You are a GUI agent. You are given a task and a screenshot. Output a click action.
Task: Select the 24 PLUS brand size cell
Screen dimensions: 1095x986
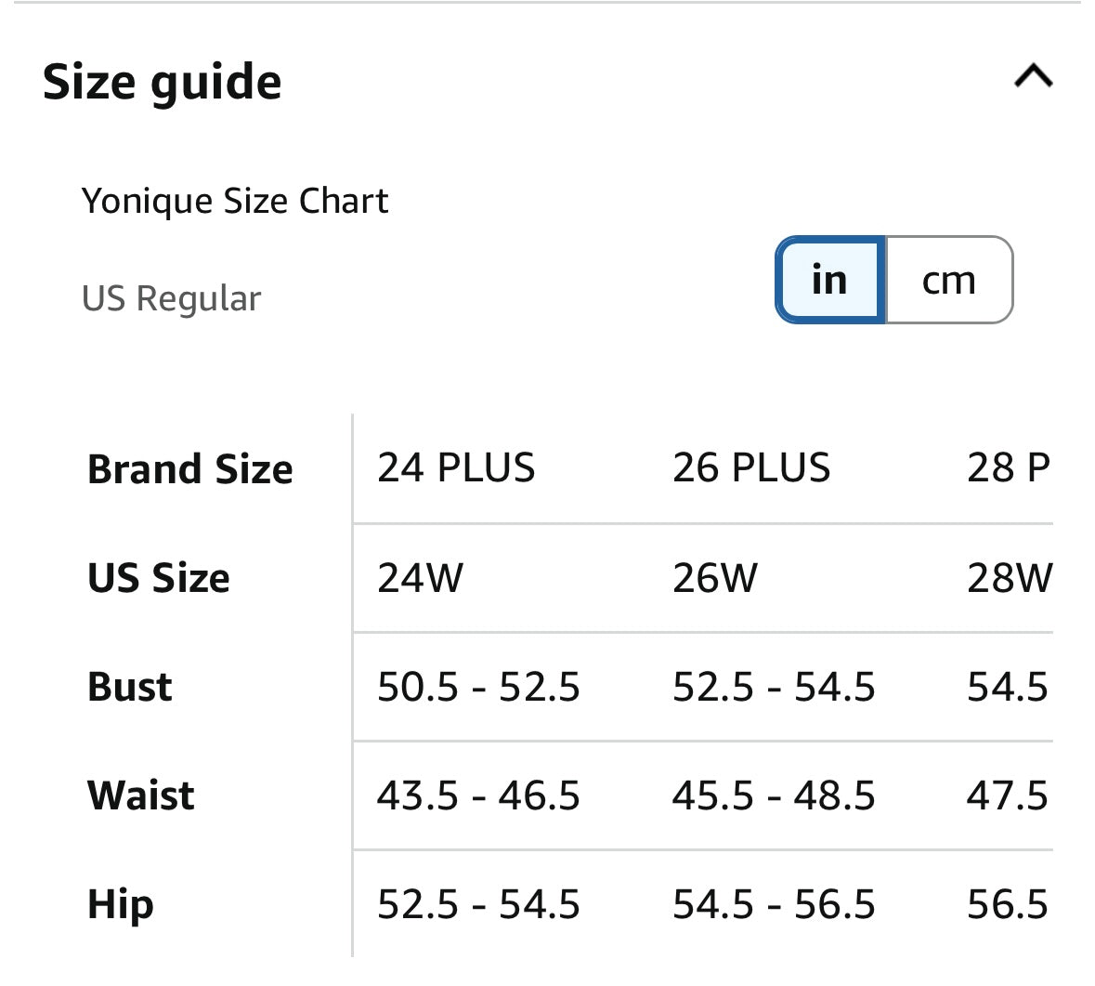pos(455,469)
